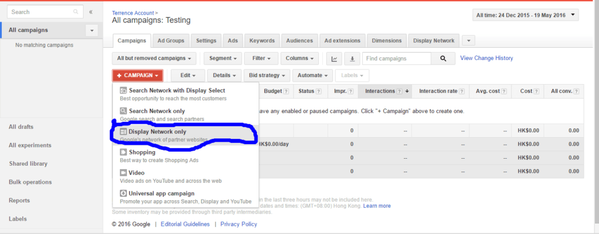The image size is (599, 234).
Task: Click the search magnifier icon in sidebar
Action: pyautogui.click(x=75, y=12)
